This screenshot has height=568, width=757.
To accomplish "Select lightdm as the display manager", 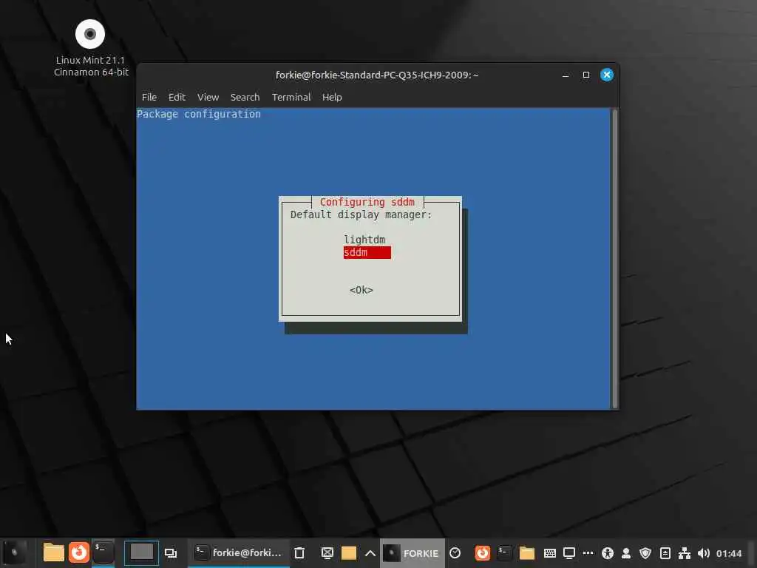I will click(364, 240).
